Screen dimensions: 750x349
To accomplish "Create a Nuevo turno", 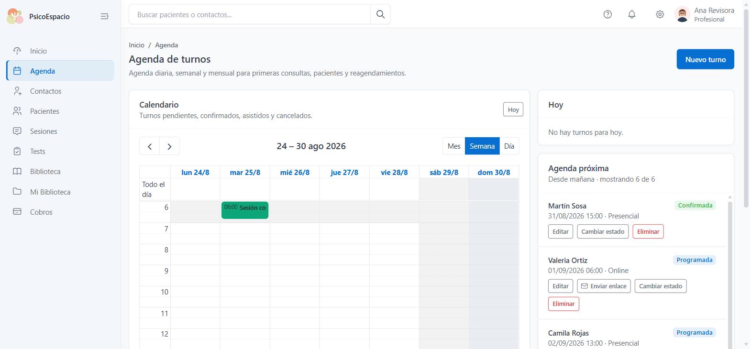I will point(705,59).
